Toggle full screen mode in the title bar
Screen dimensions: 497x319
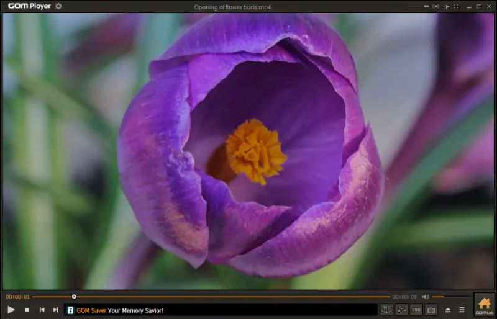pyautogui.click(x=457, y=6)
